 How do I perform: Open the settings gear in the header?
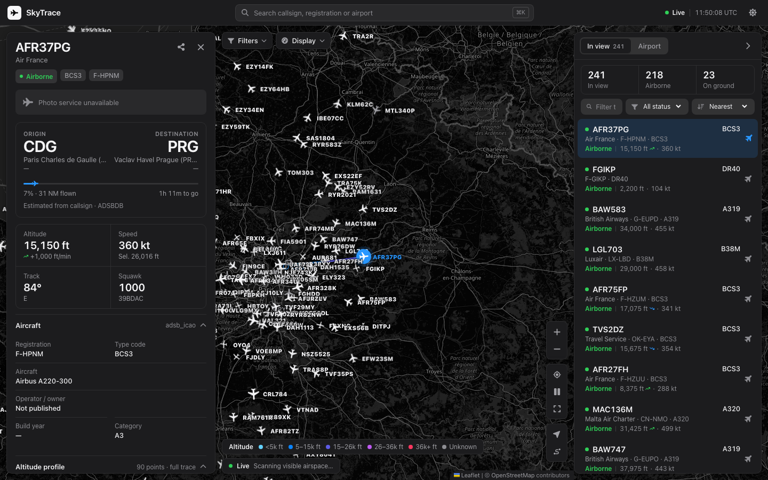(x=753, y=13)
